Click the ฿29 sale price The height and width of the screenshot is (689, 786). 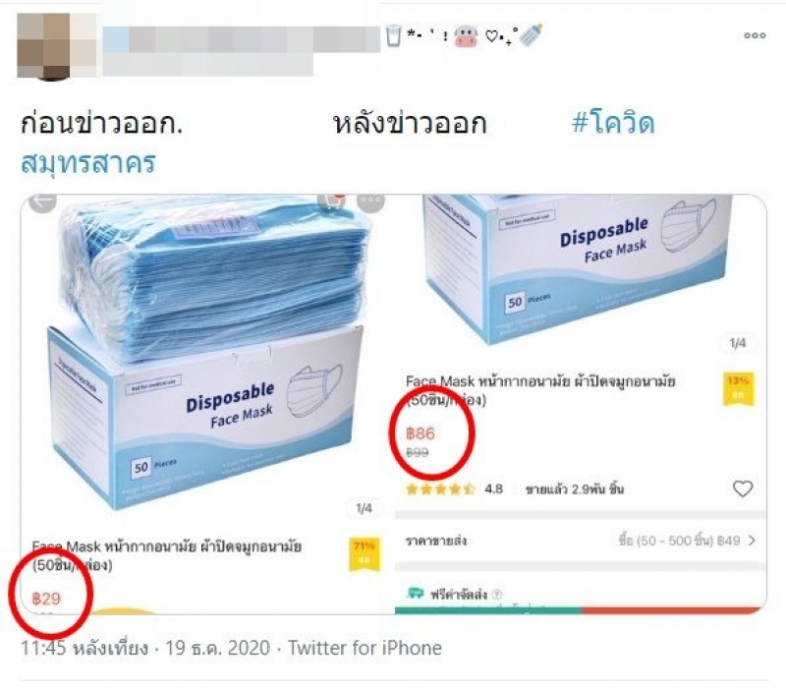(46, 599)
